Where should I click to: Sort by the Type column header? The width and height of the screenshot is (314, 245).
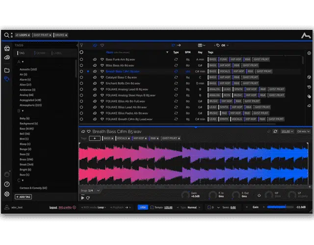click(176, 52)
